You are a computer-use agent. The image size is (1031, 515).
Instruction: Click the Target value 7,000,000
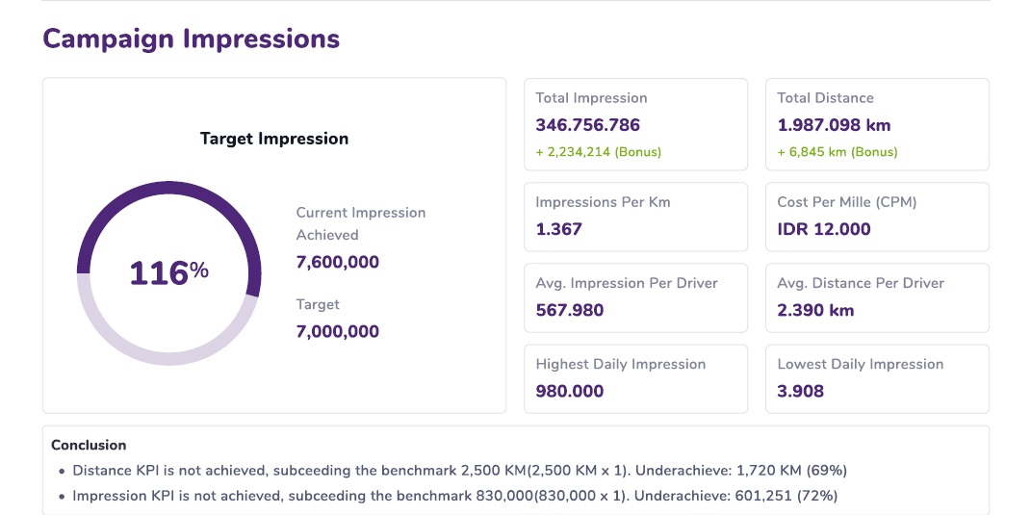(337, 331)
